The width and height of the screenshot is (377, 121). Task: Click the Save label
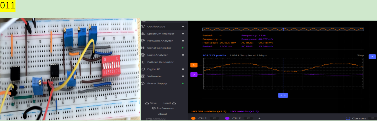(x=153, y=103)
